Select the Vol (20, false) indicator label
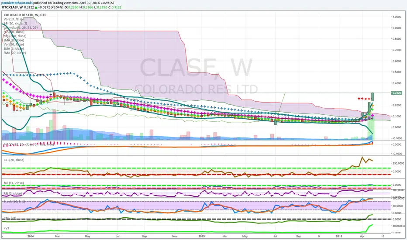This screenshot has height=240, width=407. pos(14,45)
